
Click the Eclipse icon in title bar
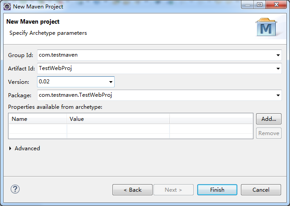pyautogui.click(x=7, y=7)
